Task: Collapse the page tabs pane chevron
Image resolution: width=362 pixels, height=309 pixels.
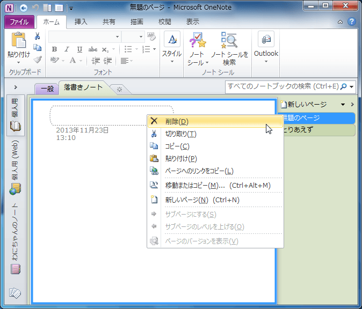Action: [x=352, y=105]
